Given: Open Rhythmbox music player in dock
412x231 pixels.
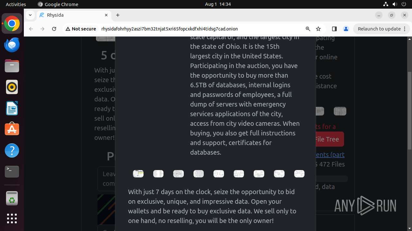Looking at the screenshot, I should (12, 87).
